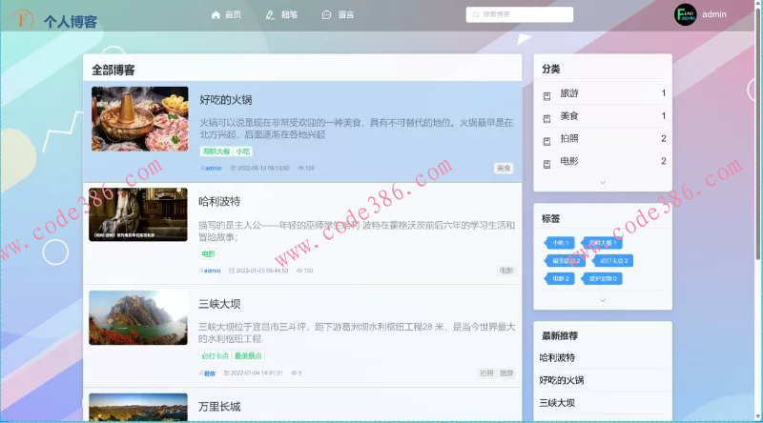Click the blue 爱护宠物 0 tag in 标签 panel

603,278
